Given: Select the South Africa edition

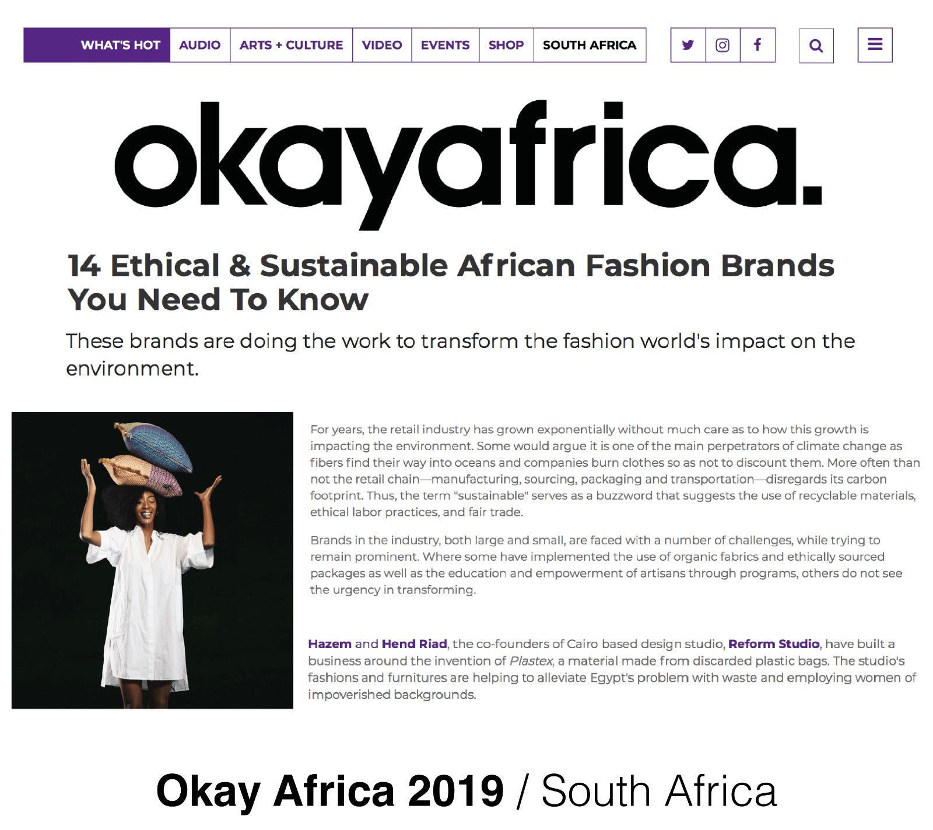Looking at the screenshot, I should tap(589, 45).
